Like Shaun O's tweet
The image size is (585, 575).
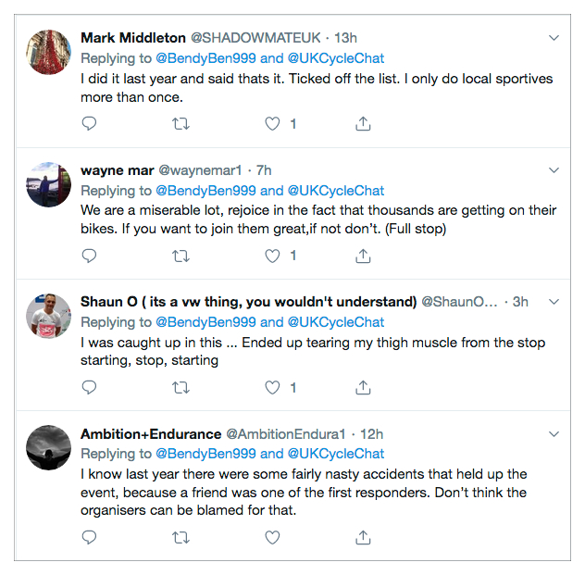[x=273, y=388]
